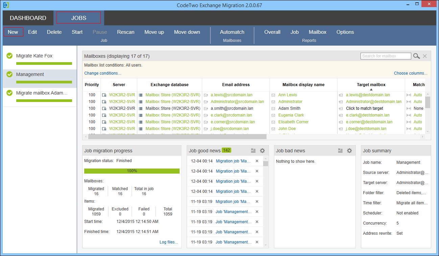439x256 pixels.
Task: Select e.corner@srcdomain.lan email cell
Action: (x=233, y=122)
